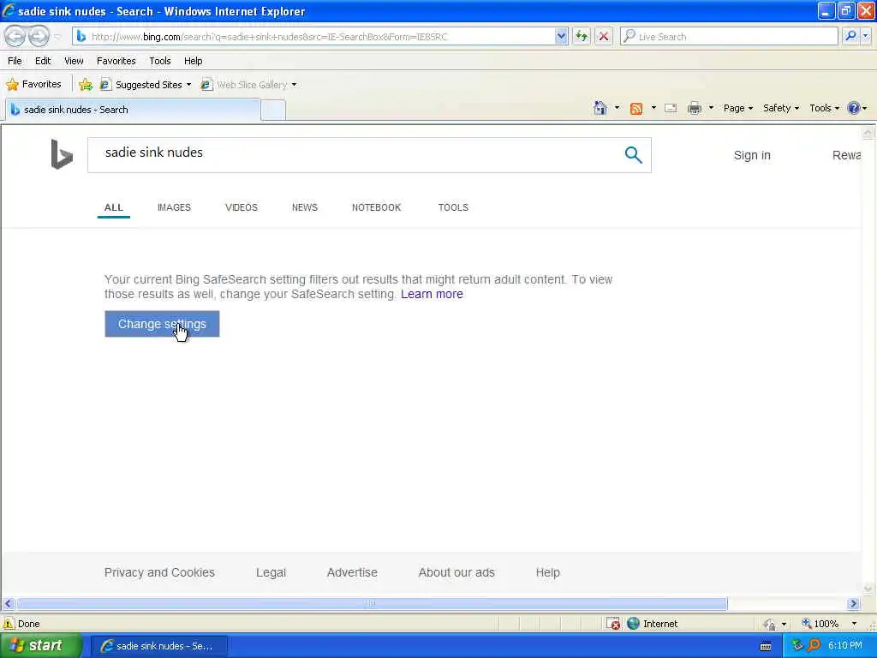The image size is (877, 658).
Task: Switch to the VIDEOS search tab
Action: (x=241, y=207)
